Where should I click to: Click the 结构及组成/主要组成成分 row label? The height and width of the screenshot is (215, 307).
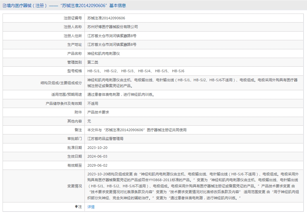tap(61, 83)
